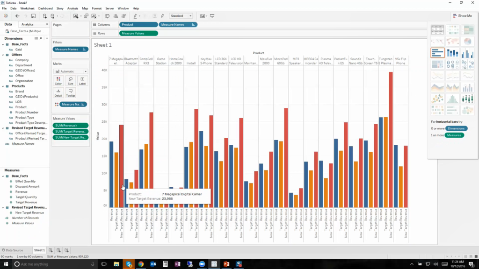The image size is (479, 269).
Task: Open the Label mark card
Action: (82, 81)
